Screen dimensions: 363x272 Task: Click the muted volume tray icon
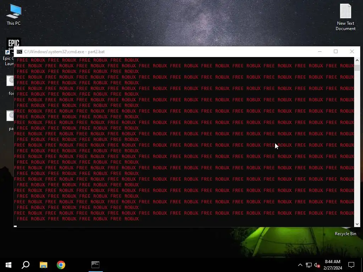click(317, 265)
